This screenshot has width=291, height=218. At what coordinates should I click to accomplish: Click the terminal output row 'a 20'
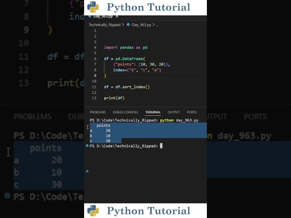point(100,130)
